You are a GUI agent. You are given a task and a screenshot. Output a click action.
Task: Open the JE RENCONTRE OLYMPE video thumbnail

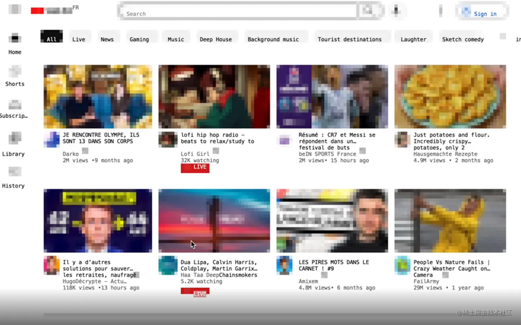click(98, 97)
